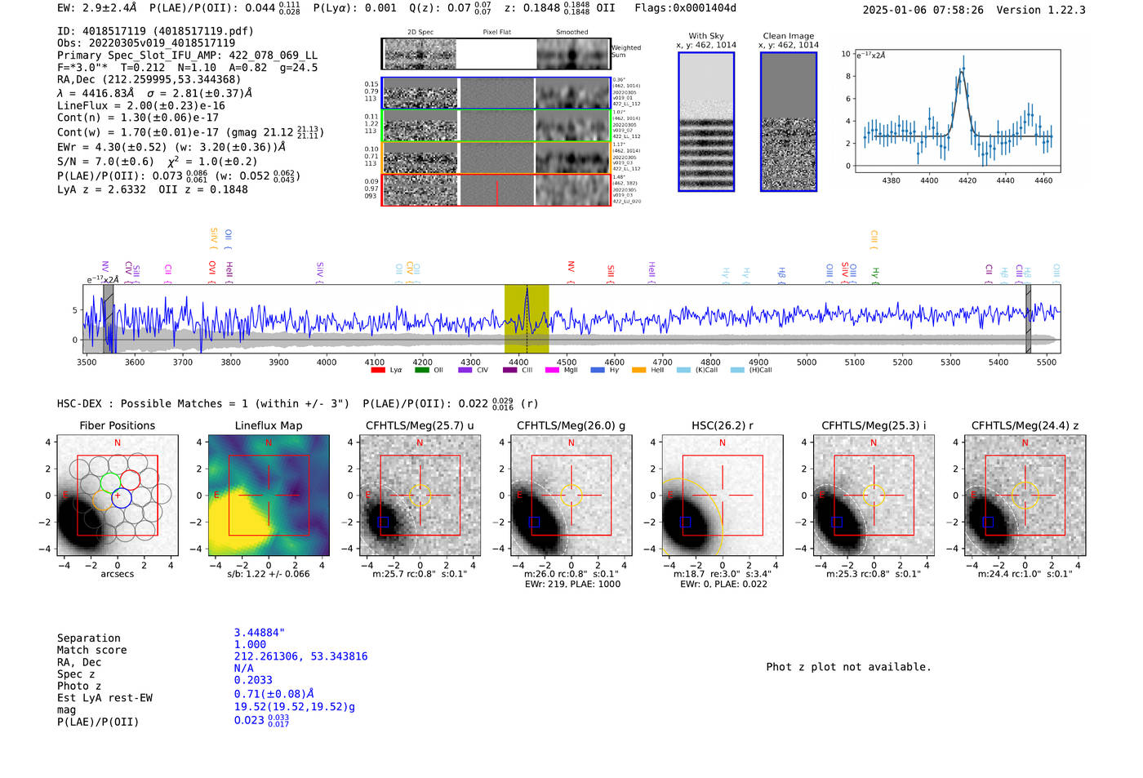The image size is (1143, 778).
Task: Open the Fiber Positions image panel
Action: point(118,495)
